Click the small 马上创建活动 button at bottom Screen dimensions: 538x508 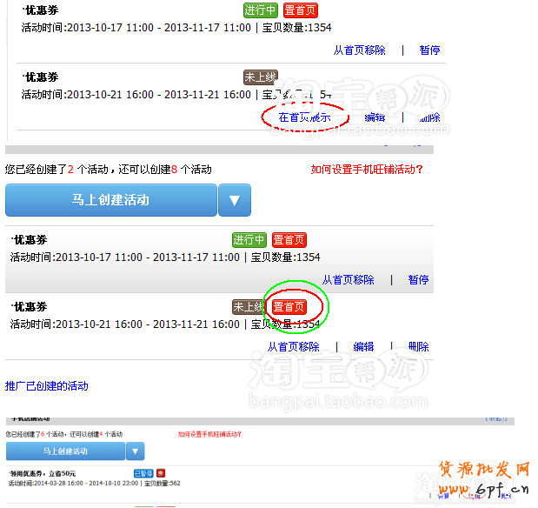(65, 451)
